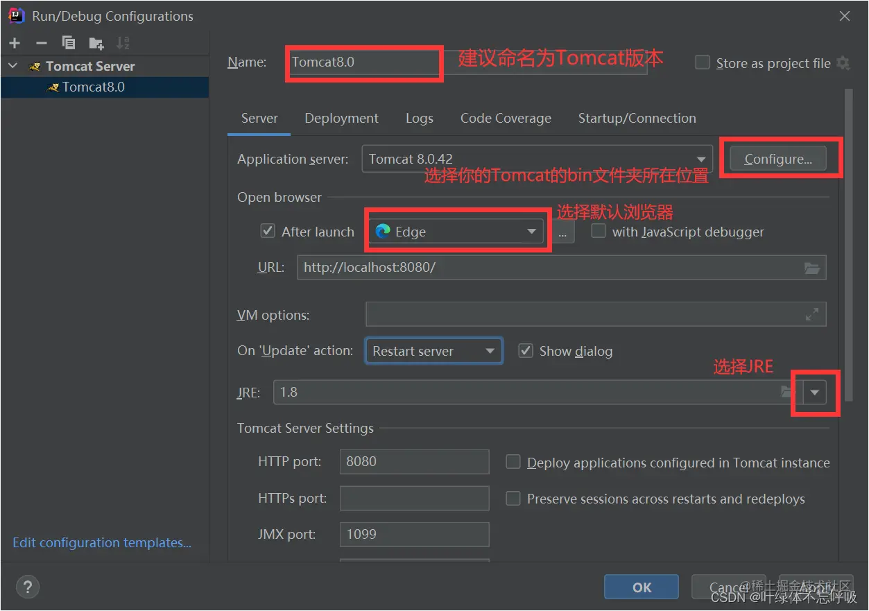Screen dimensions: 869x611
Task: Collapse the Tomcat Server tree node
Action: click(x=13, y=66)
